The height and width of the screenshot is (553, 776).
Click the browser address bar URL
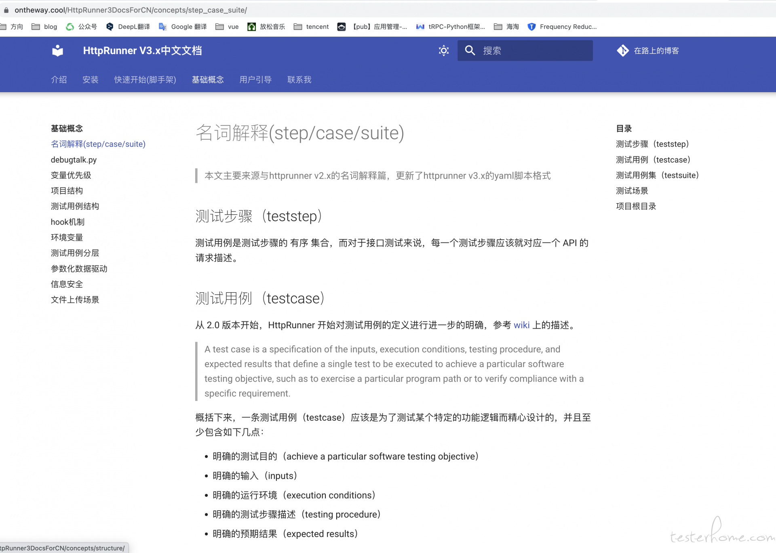[131, 10]
